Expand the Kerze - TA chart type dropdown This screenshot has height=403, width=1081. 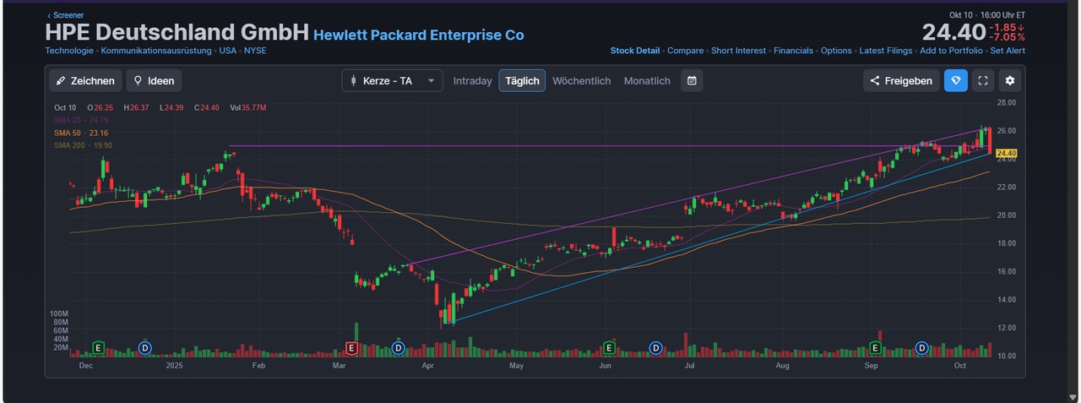coord(392,81)
